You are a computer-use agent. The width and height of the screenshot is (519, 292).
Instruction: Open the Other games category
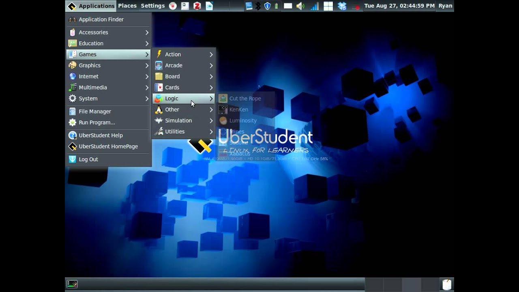(x=184, y=109)
